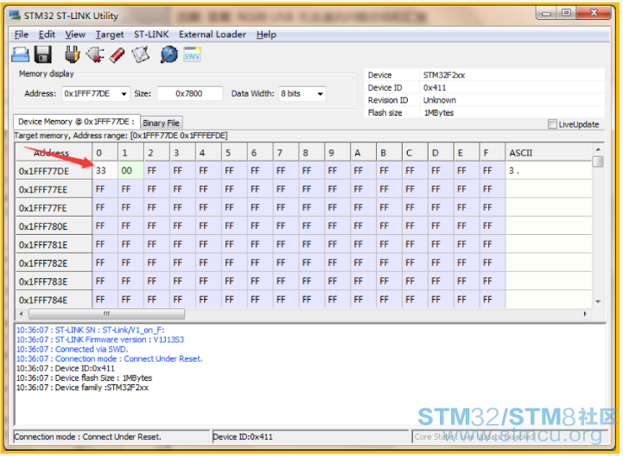Select the Device Memory tab
623x456 pixels.
tap(76, 122)
